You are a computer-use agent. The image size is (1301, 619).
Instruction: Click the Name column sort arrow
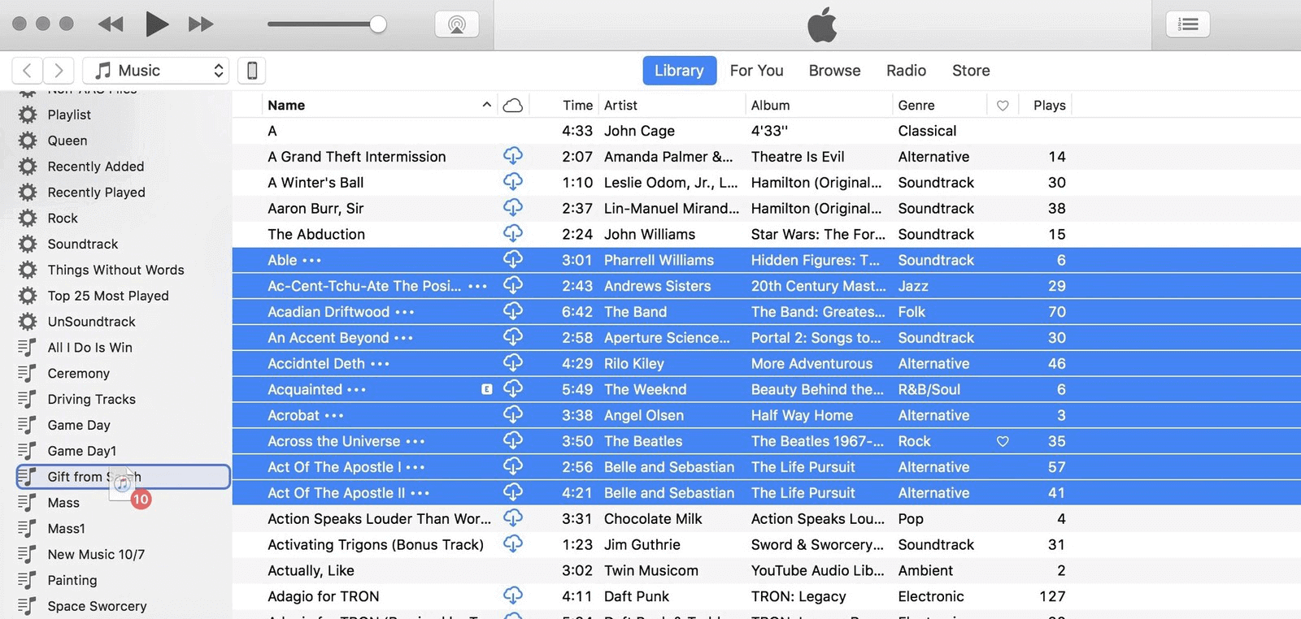tap(486, 105)
